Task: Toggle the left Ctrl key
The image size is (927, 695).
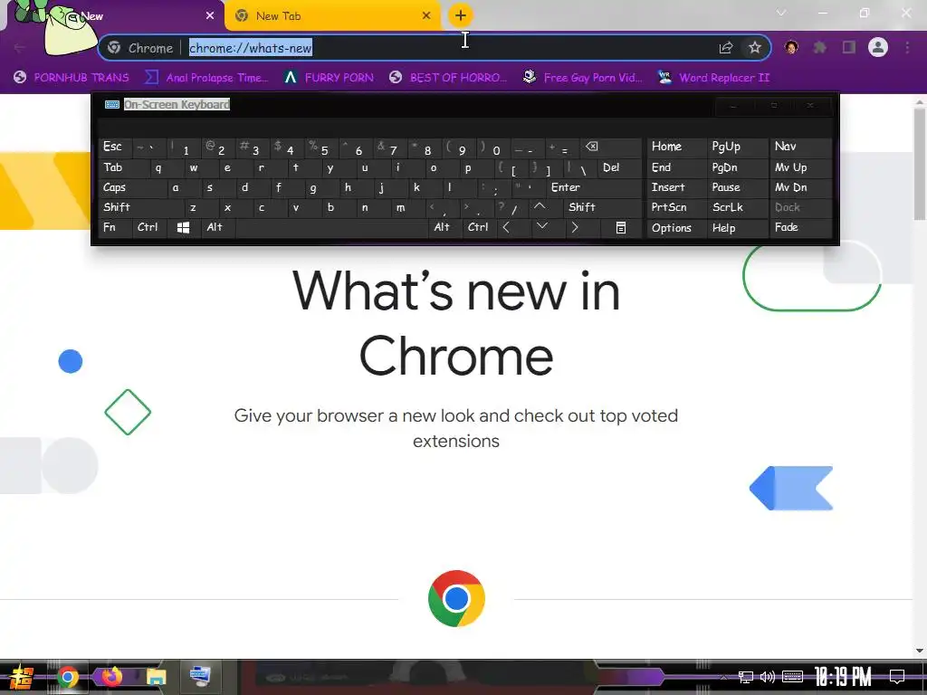Action: click(148, 227)
